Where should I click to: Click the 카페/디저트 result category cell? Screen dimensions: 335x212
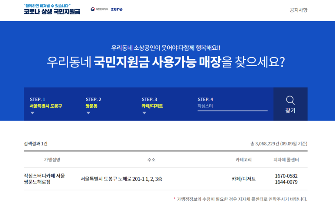(244, 179)
